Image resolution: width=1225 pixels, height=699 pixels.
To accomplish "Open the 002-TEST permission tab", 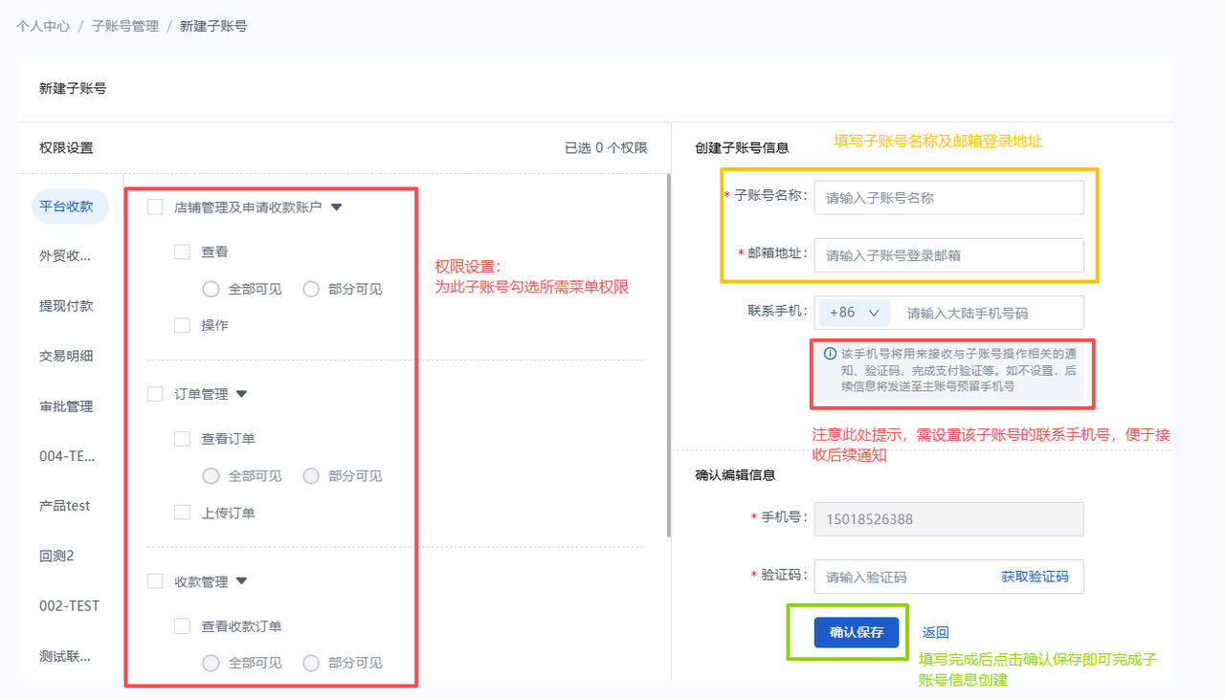I will pyautogui.click(x=69, y=606).
